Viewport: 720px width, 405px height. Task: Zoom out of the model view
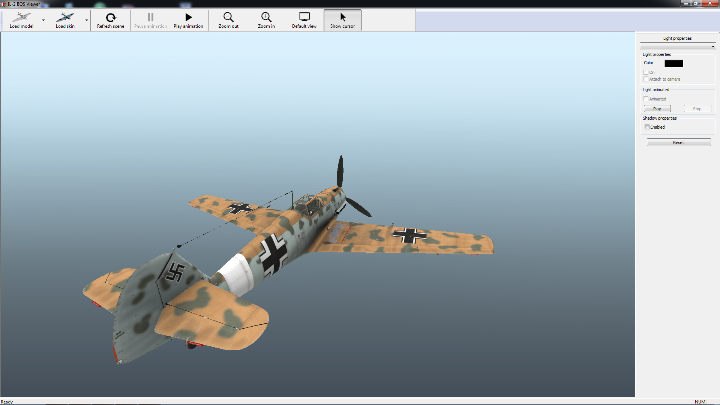coord(228,20)
